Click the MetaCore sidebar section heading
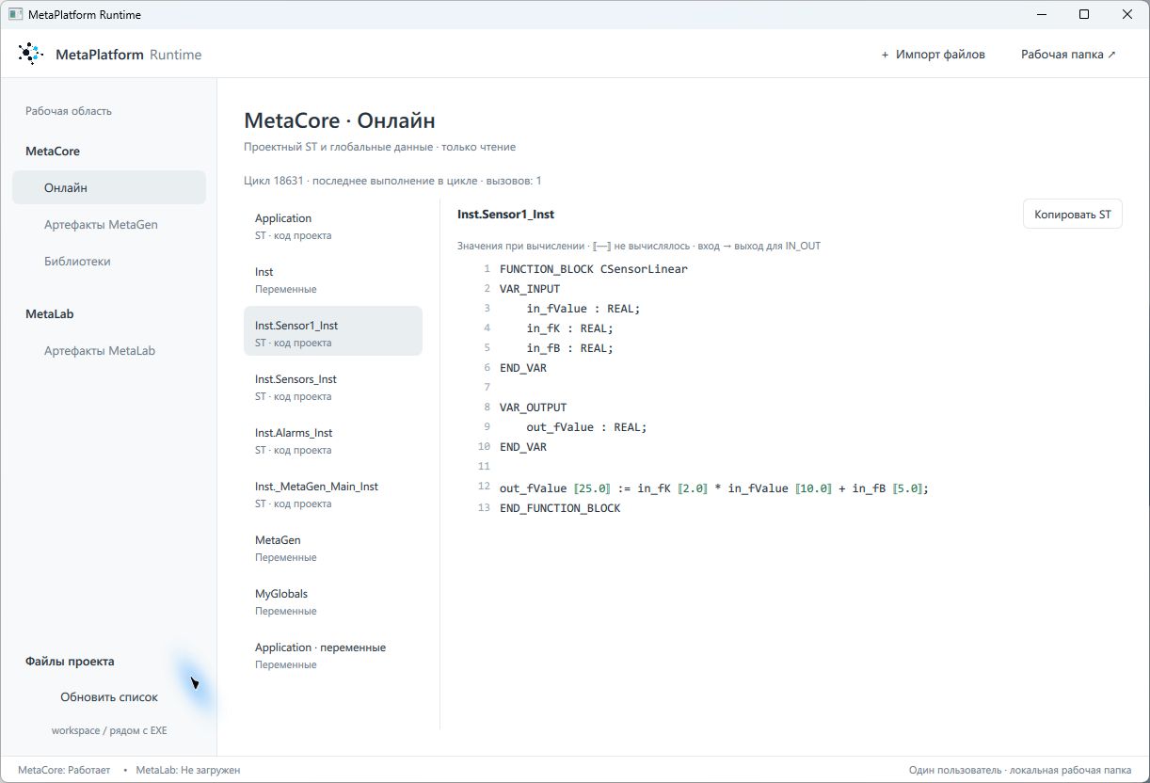The width and height of the screenshot is (1150, 783). coord(53,152)
